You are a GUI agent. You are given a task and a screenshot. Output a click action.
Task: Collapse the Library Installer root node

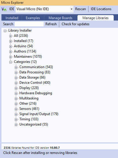[5, 31]
